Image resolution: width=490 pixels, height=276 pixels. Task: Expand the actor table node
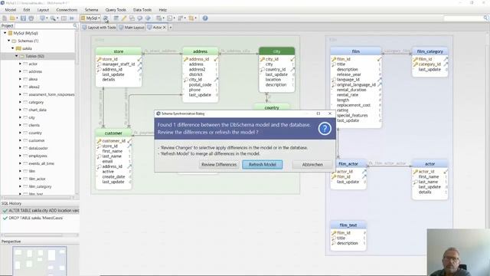pyautogui.click(x=21, y=64)
